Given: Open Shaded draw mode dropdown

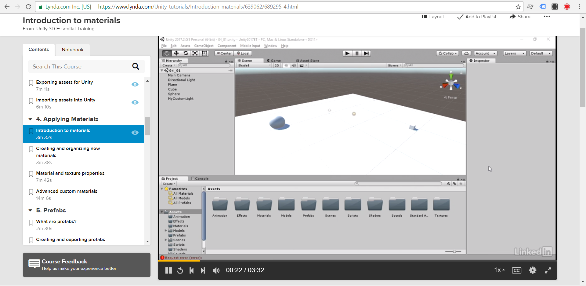Looking at the screenshot, I should (254, 65).
